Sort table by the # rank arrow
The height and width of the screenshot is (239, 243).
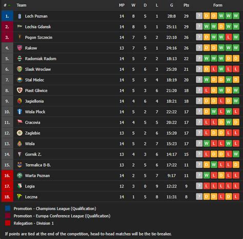click(x=9, y=5)
